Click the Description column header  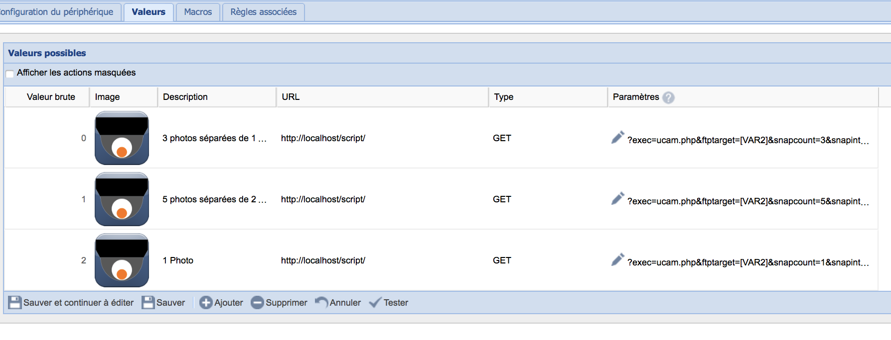coord(185,97)
